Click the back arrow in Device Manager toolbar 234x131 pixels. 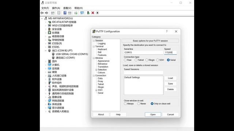click(x=42, y=13)
